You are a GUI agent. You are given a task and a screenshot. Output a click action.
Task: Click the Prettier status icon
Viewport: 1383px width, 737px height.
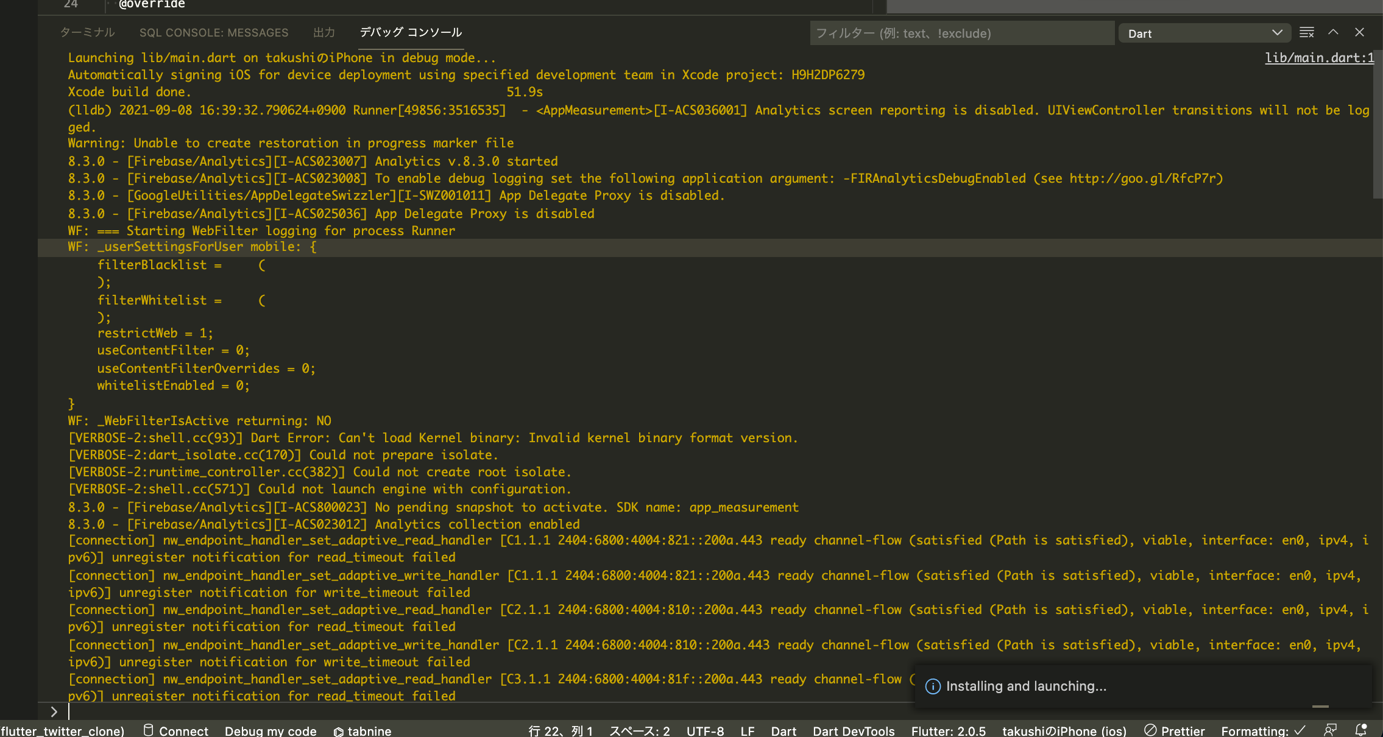pos(1150,730)
